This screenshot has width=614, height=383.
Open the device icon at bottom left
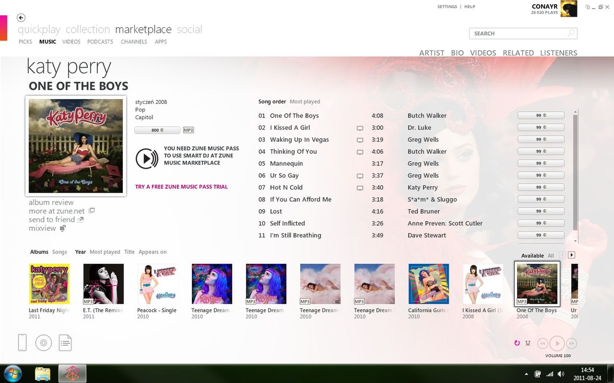pyautogui.click(x=22, y=343)
